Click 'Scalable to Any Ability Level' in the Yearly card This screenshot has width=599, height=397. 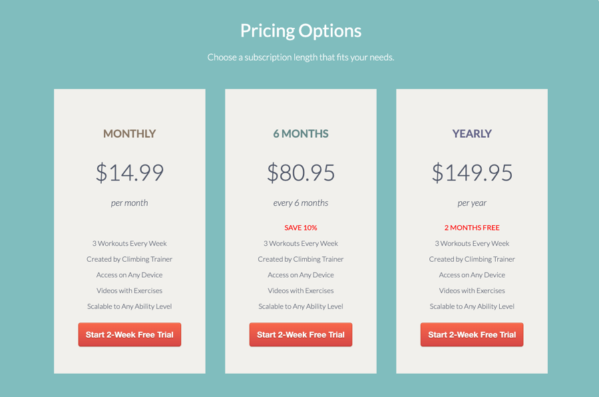(472, 306)
